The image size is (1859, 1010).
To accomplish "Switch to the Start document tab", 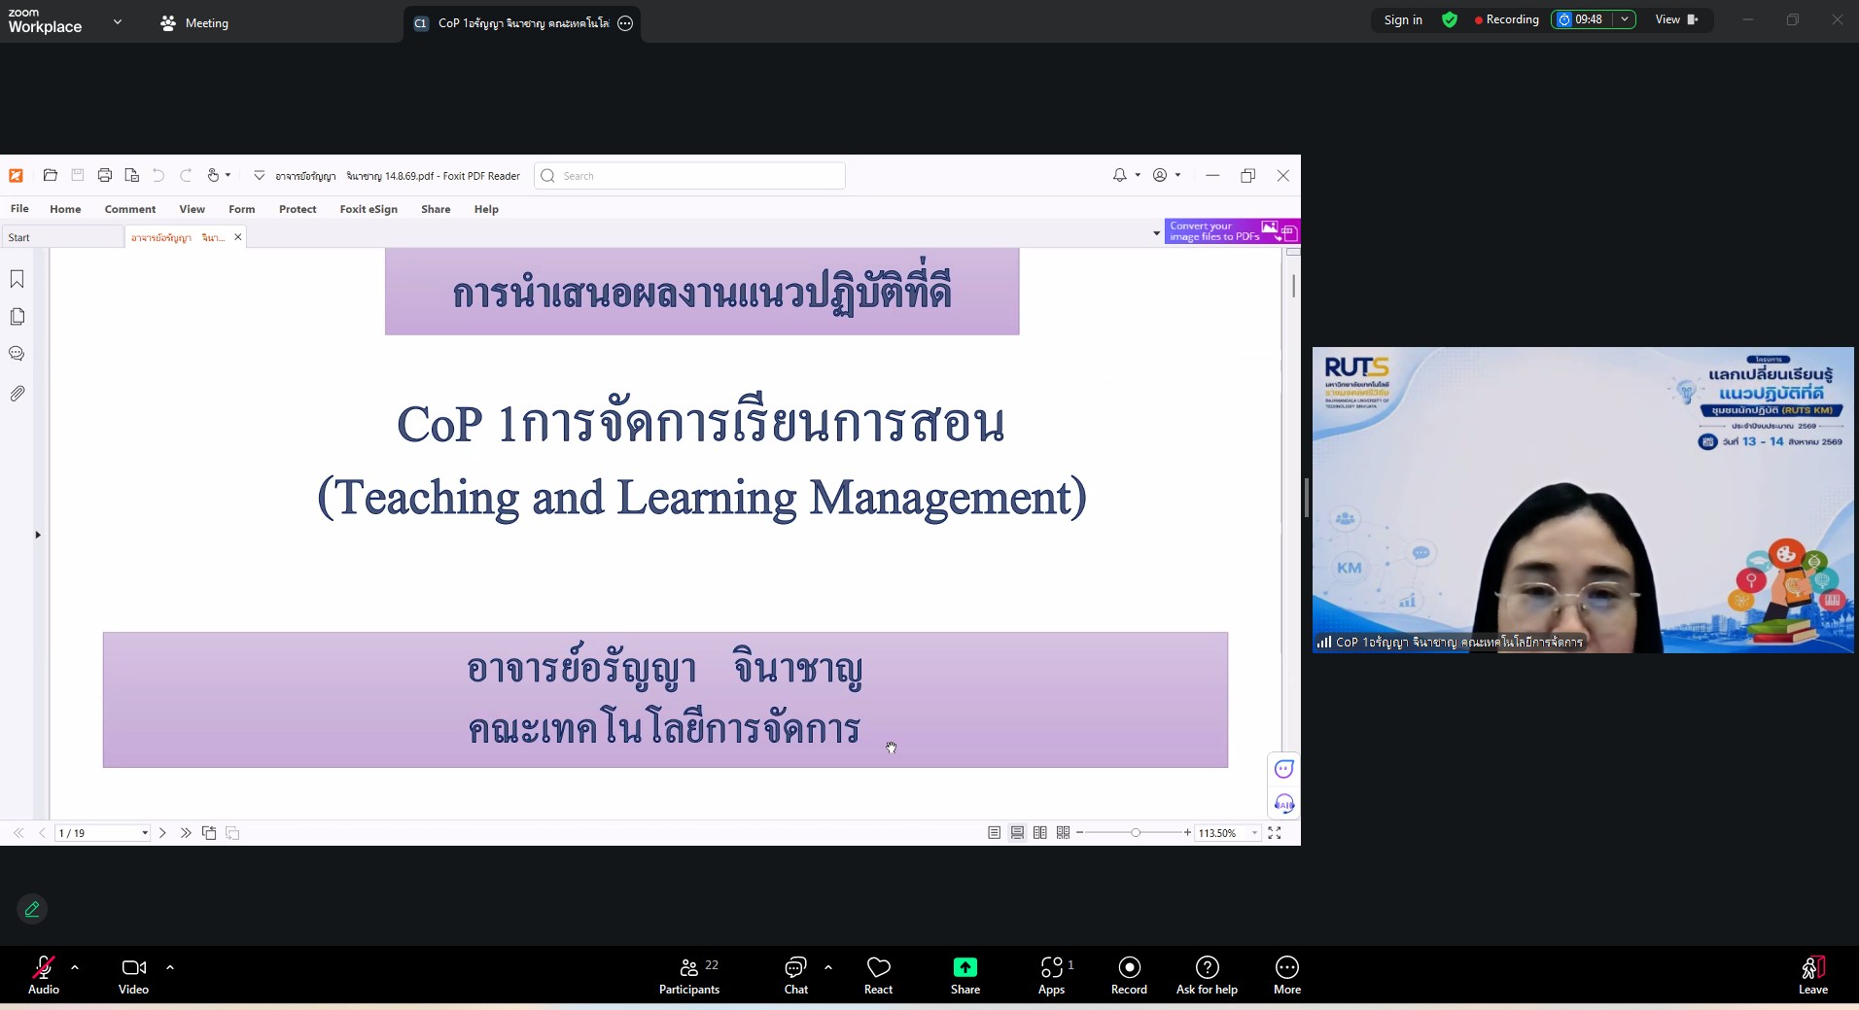I will point(62,237).
